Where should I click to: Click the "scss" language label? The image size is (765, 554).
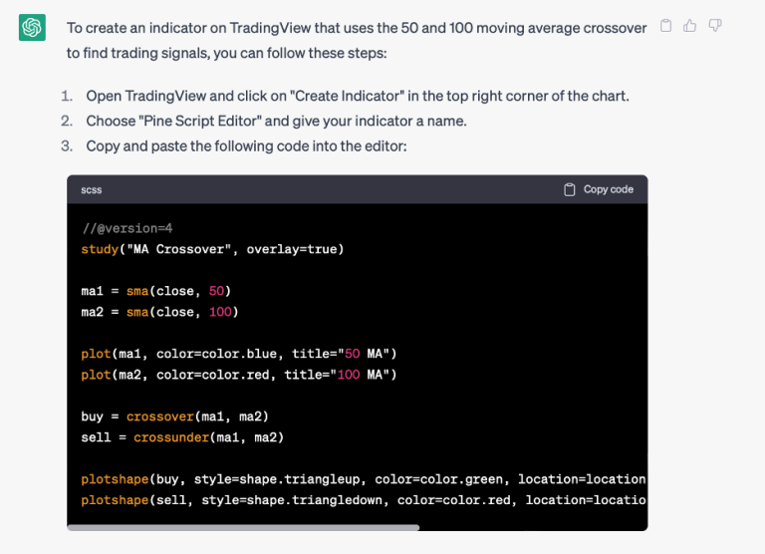coord(92,189)
